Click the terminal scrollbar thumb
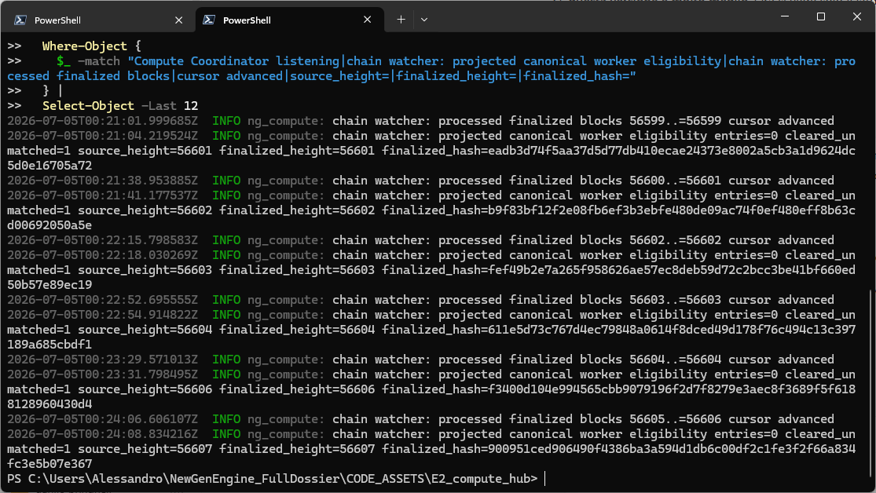Image resolution: width=876 pixels, height=493 pixels. coord(871,382)
